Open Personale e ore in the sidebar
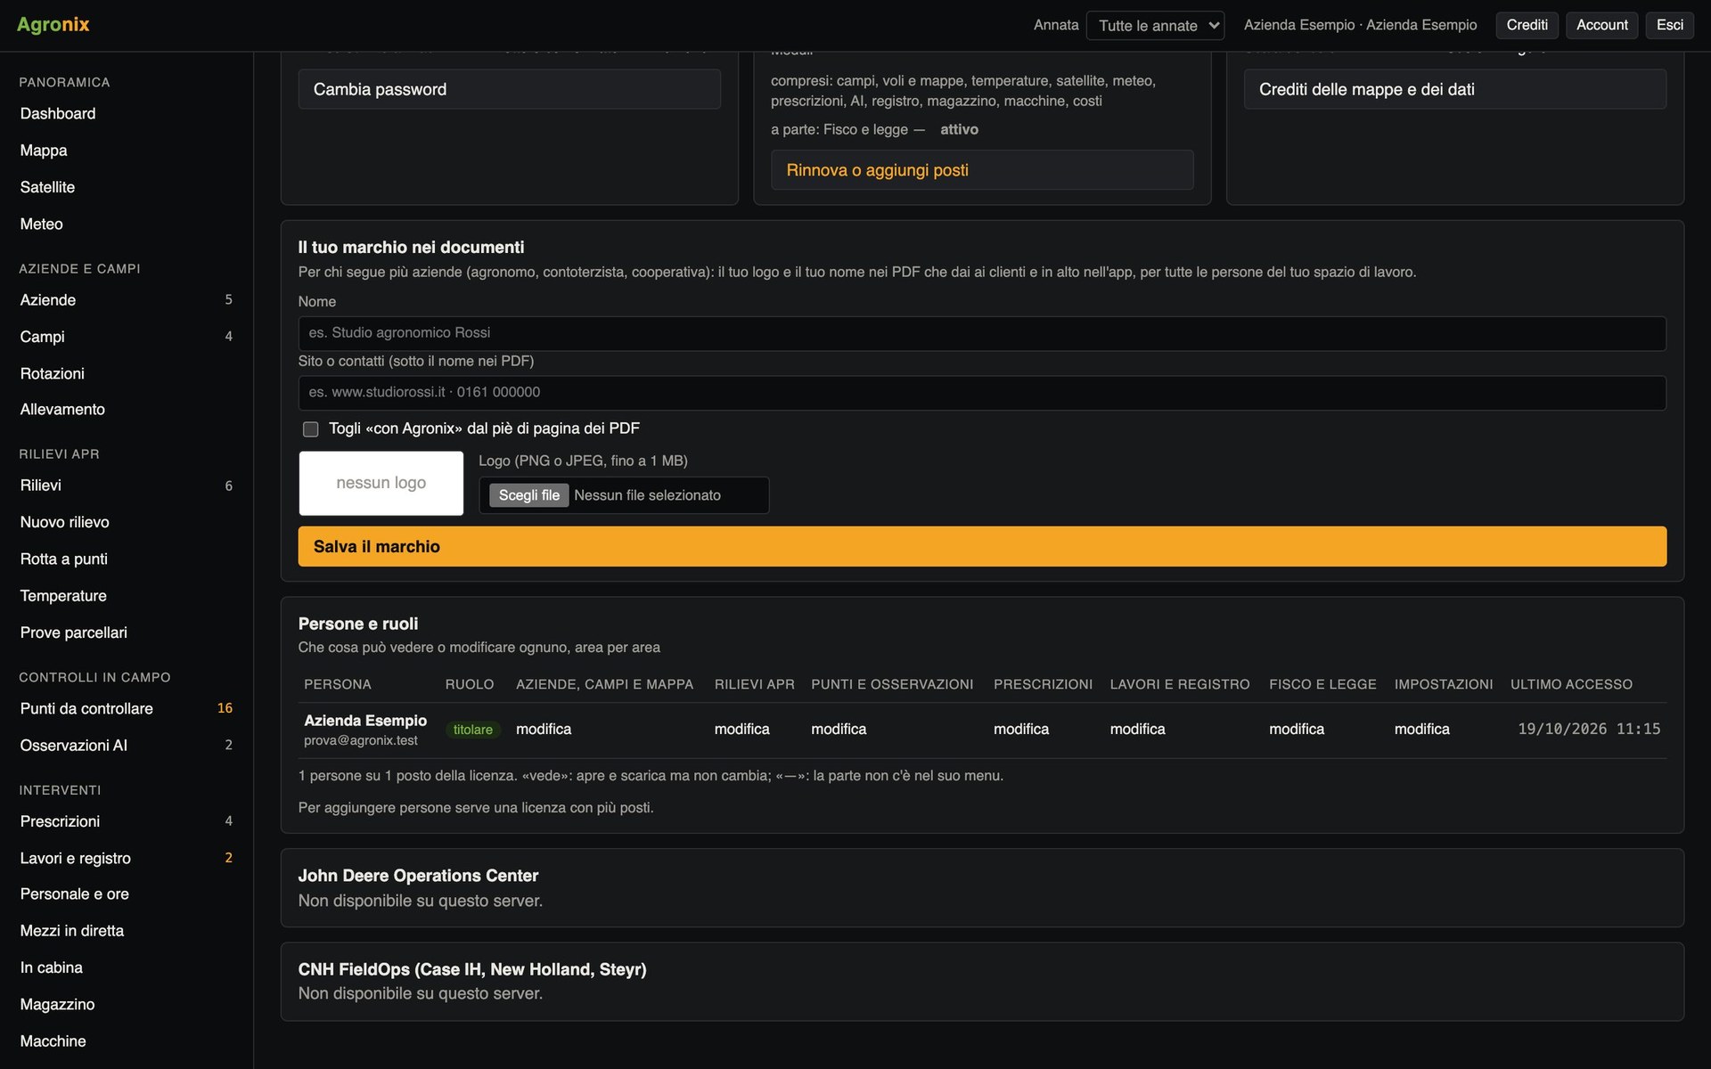This screenshot has height=1069, width=1711. pyautogui.click(x=127, y=894)
